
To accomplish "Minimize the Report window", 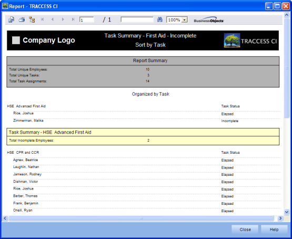I will click(268, 6).
